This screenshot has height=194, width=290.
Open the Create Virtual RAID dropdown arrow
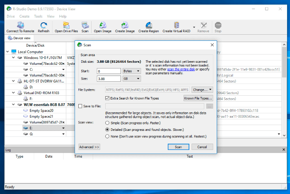point(194,27)
